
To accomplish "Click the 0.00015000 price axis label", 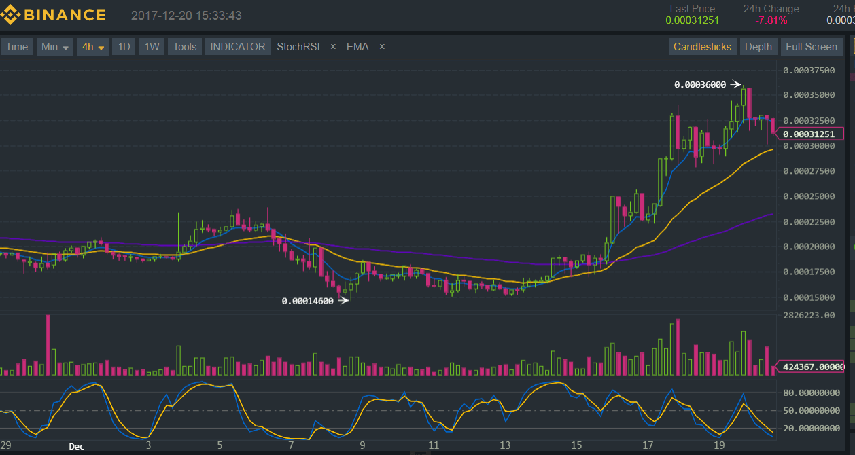I will point(809,297).
